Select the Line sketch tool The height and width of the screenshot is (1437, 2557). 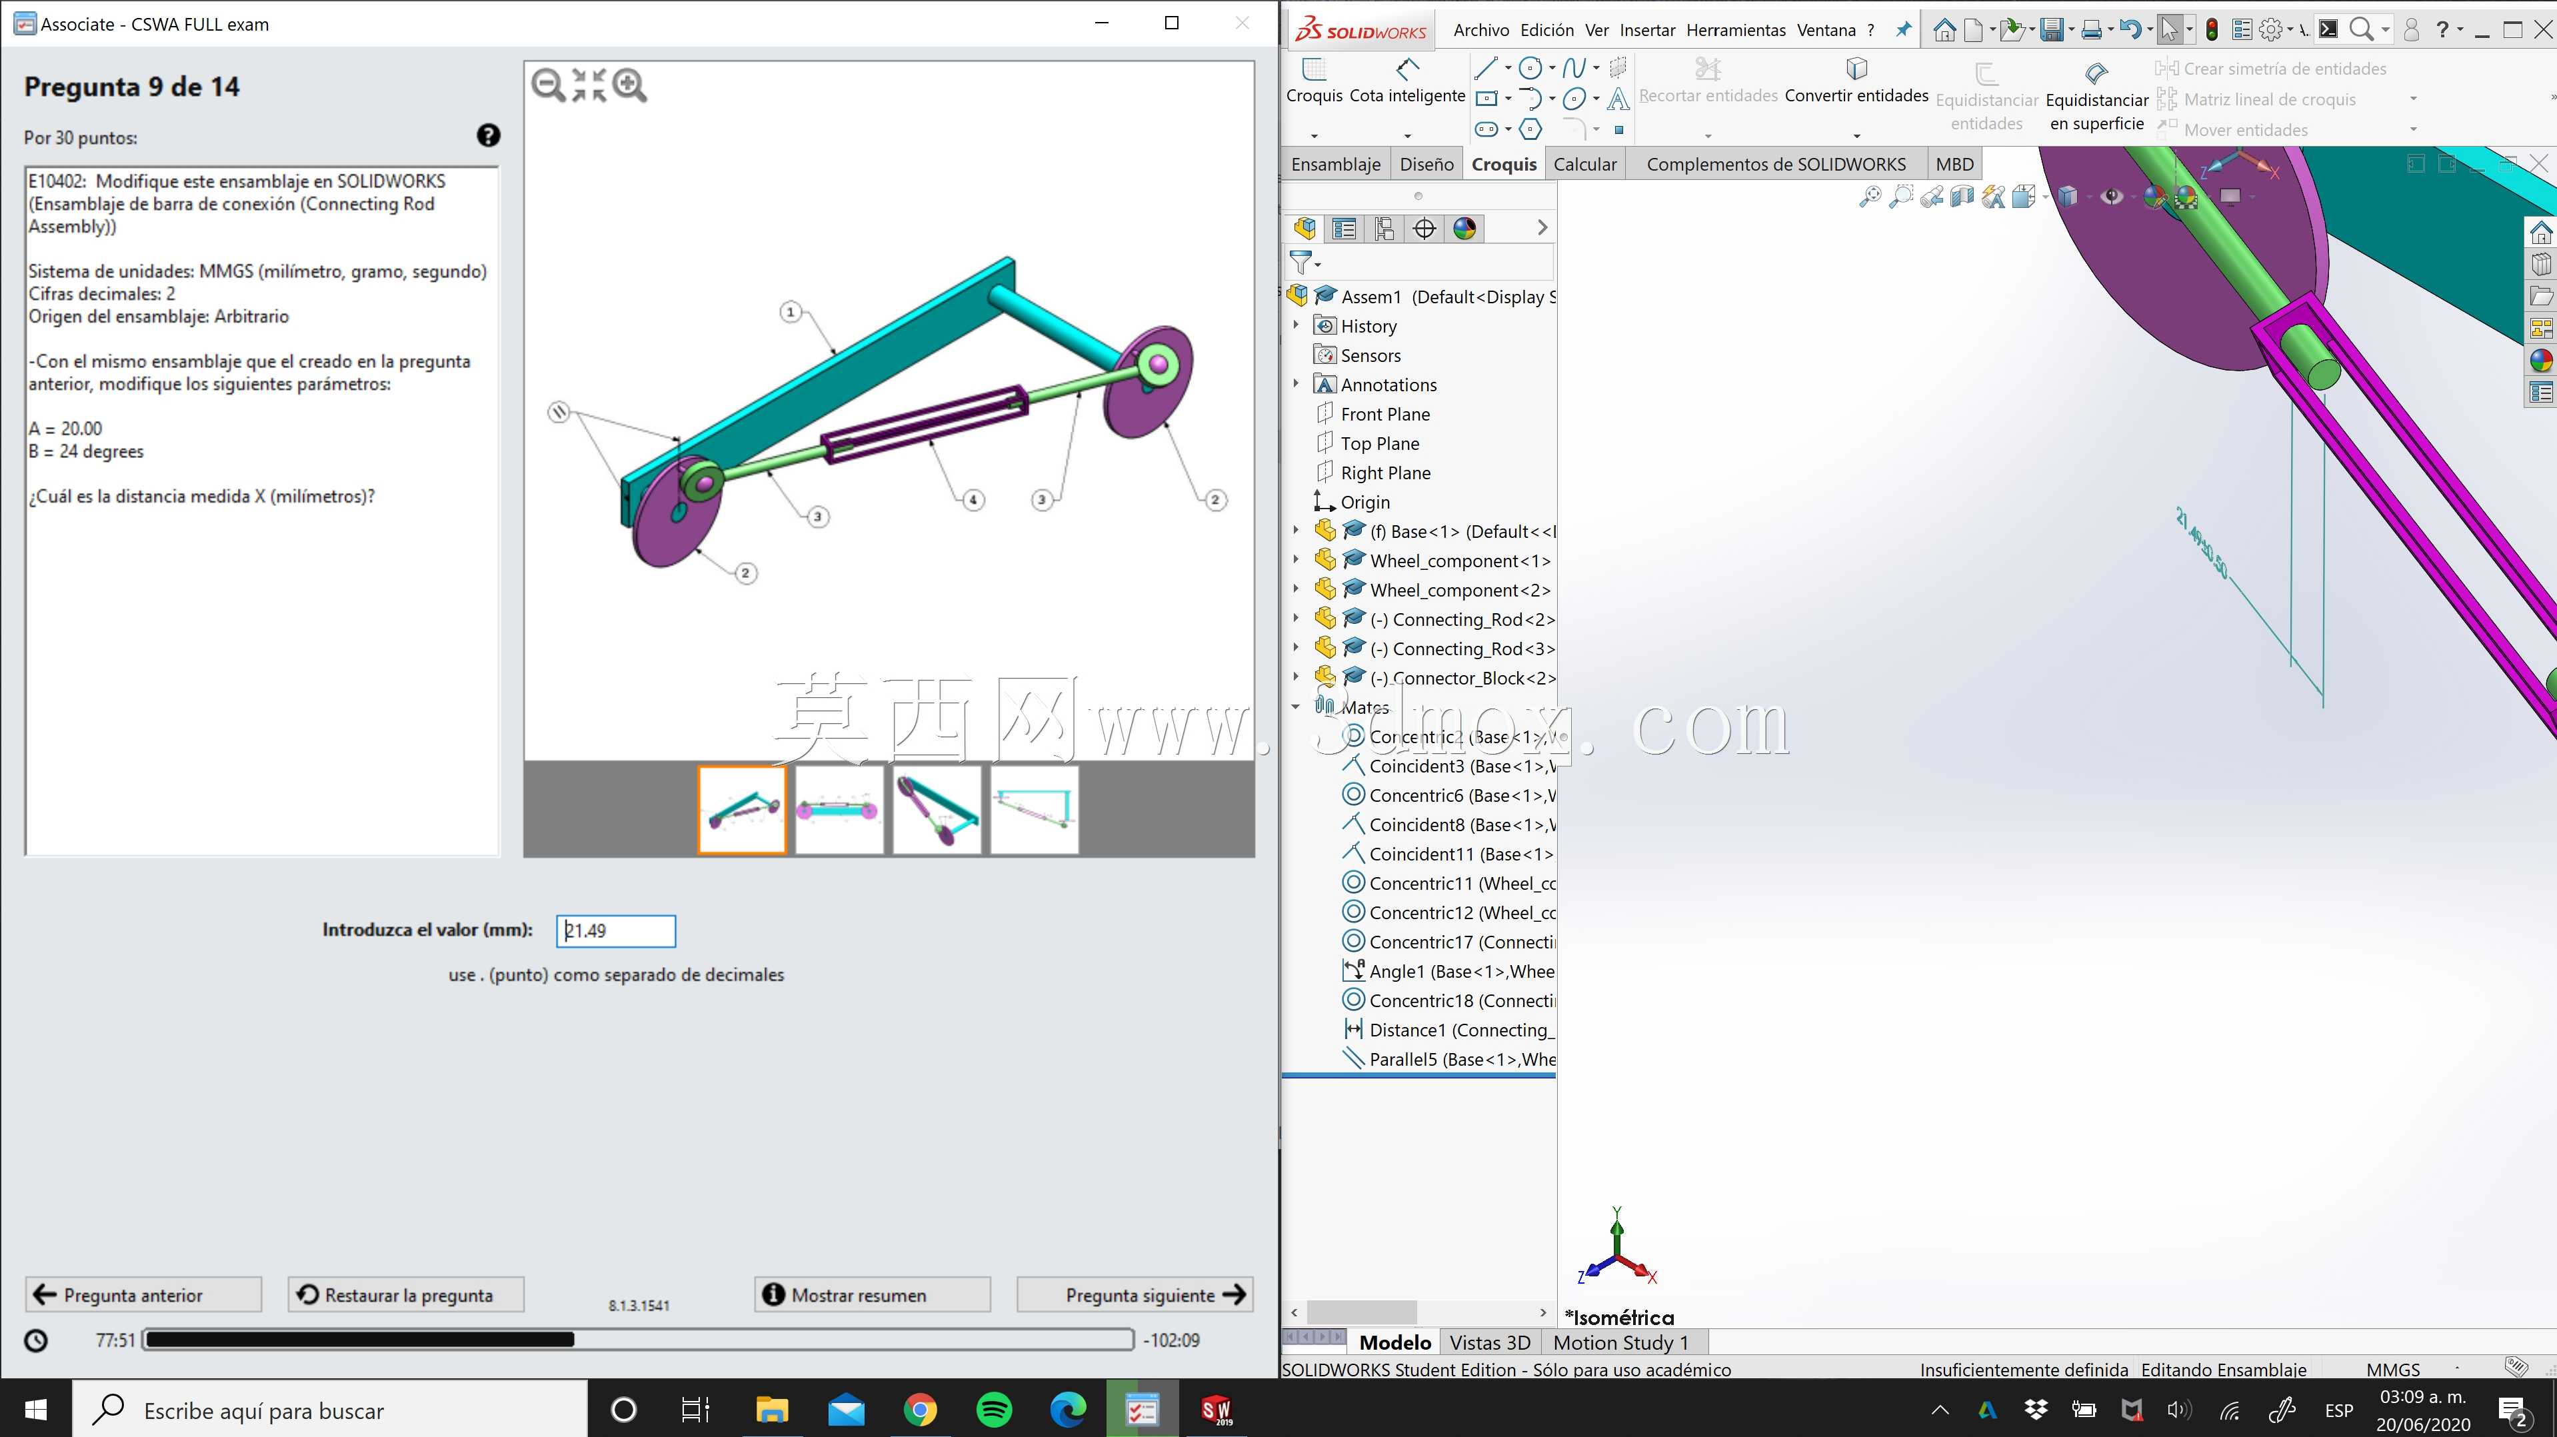coord(1486,69)
